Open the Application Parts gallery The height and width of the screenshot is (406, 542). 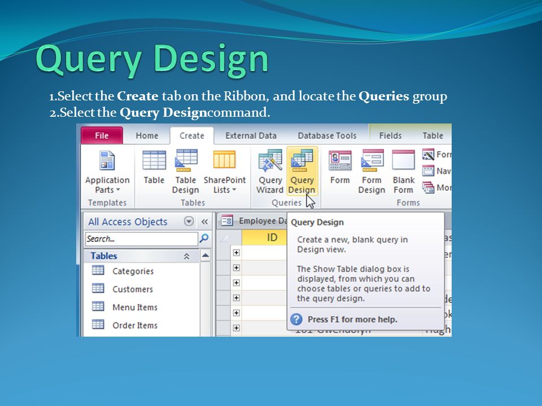click(107, 172)
